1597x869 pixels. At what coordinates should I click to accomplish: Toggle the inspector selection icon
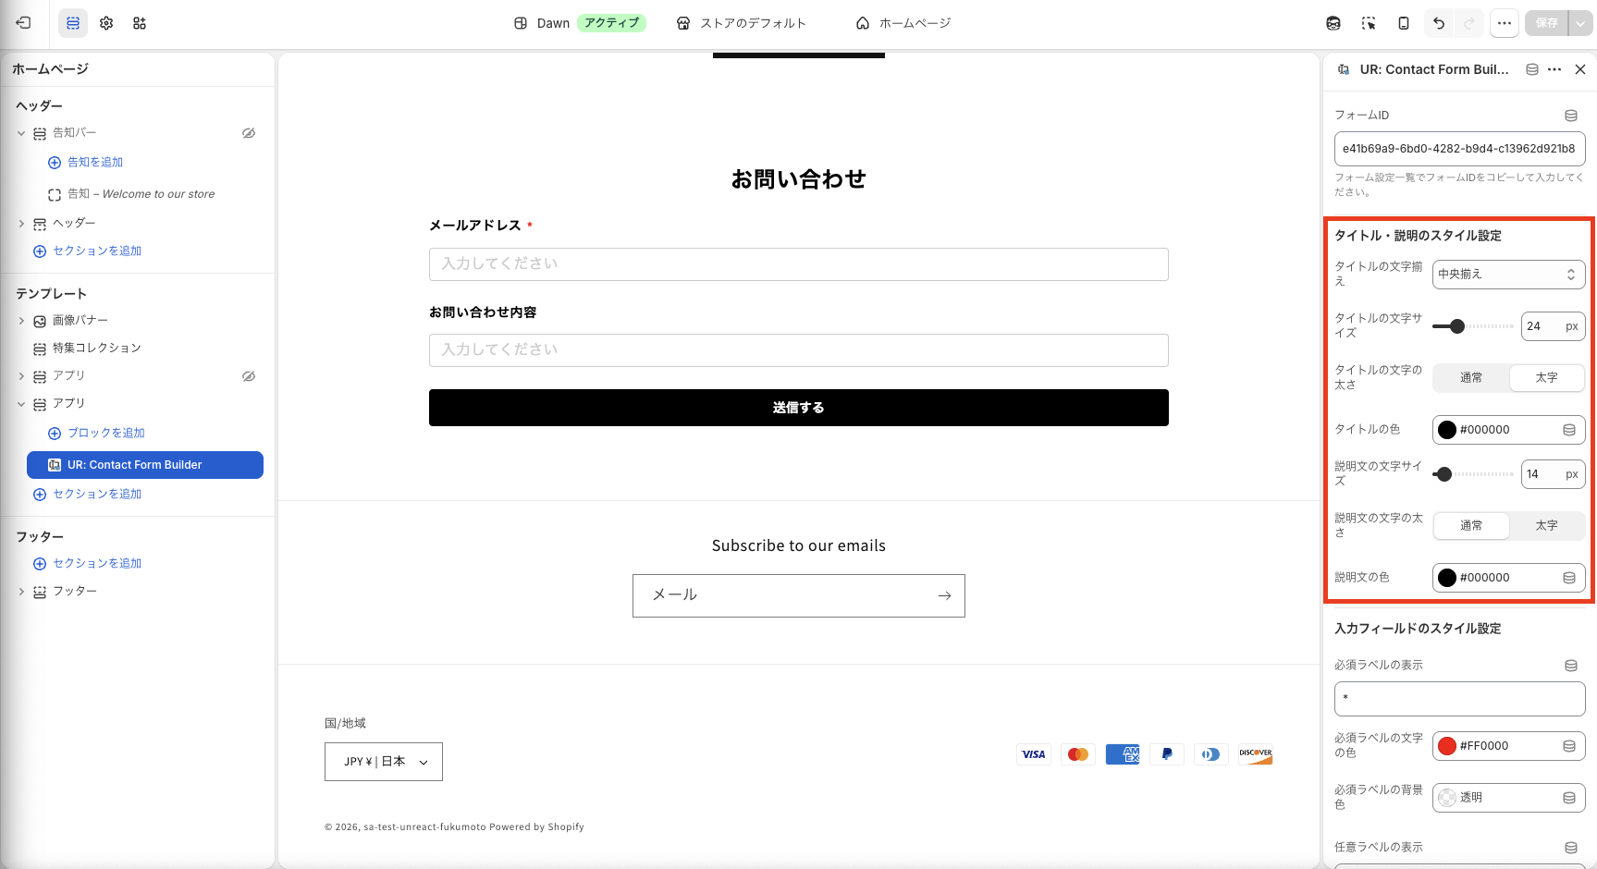pyautogui.click(x=1369, y=23)
